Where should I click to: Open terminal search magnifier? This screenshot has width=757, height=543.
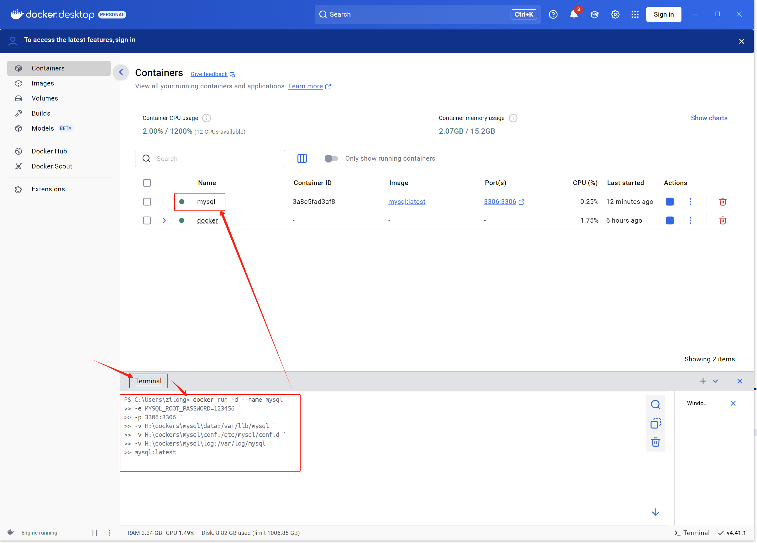(x=655, y=405)
